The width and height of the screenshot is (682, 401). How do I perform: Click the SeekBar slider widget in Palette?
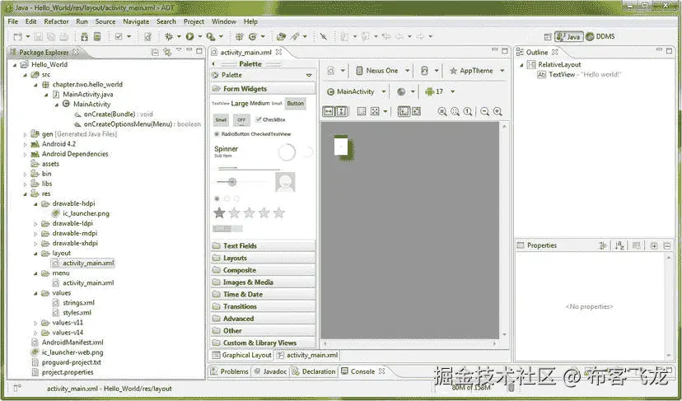pyautogui.click(x=242, y=182)
